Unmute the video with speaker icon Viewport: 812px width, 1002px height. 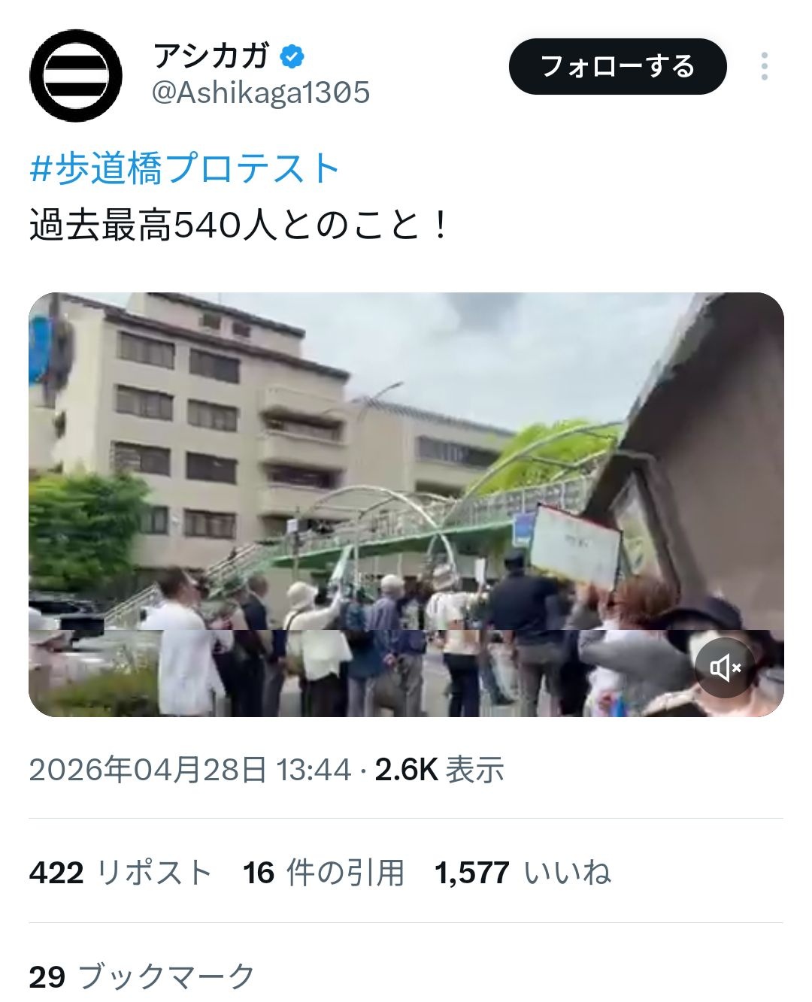pos(726,667)
